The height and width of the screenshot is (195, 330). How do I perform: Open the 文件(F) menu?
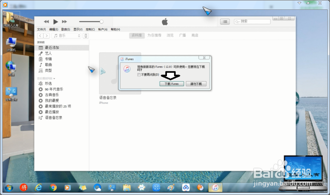(x=42, y=29)
